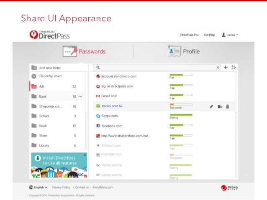This screenshot has width=267, height=200.
Task: Delete books.com.tw with trash icon
Action: click(x=228, y=106)
